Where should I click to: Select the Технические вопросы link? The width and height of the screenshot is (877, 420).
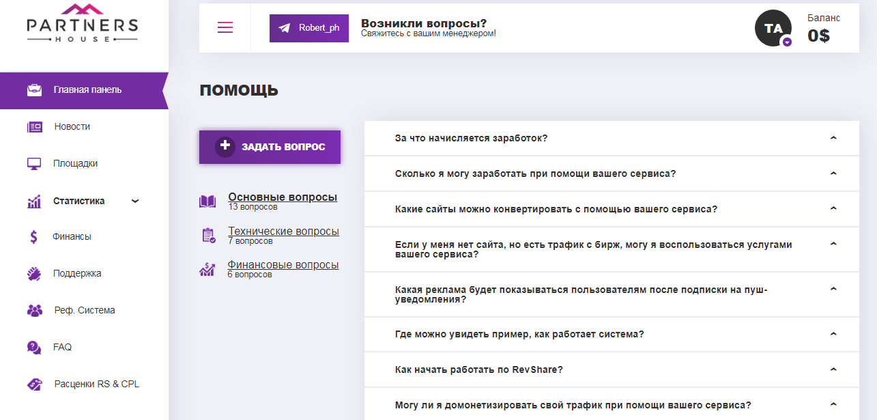tap(285, 231)
